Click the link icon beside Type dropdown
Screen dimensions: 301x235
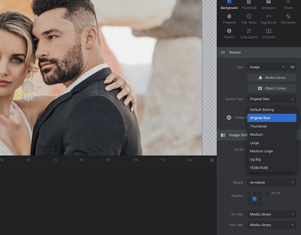[292, 67]
